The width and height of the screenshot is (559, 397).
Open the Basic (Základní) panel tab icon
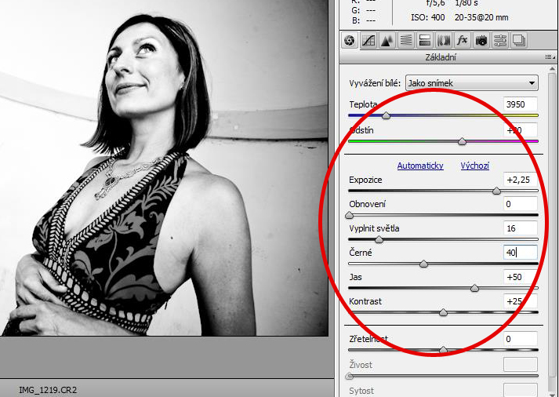(350, 41)
